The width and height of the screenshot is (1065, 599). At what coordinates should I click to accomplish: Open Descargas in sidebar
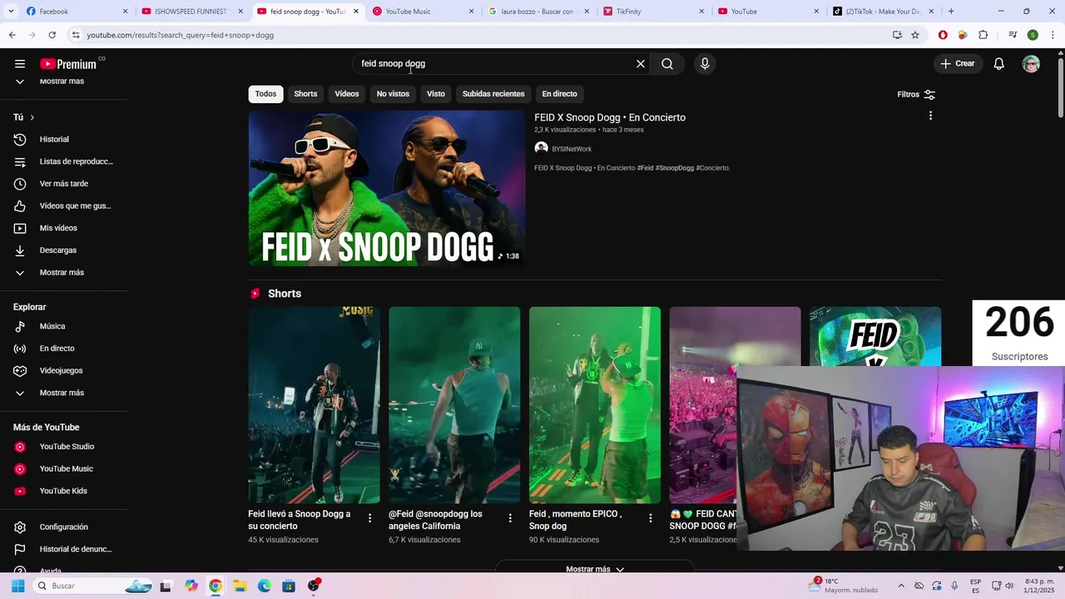[x=63, y=250]
